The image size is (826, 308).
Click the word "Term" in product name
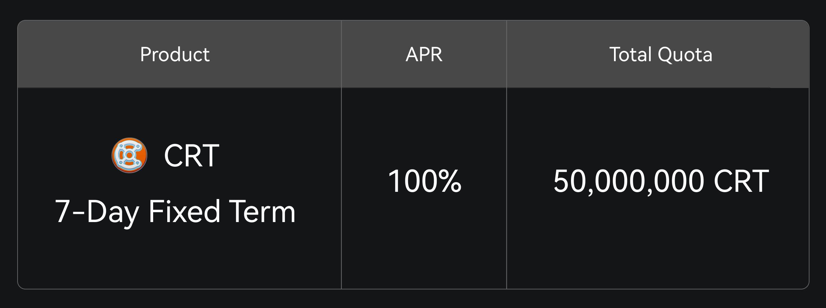click(x=262, y=212)
